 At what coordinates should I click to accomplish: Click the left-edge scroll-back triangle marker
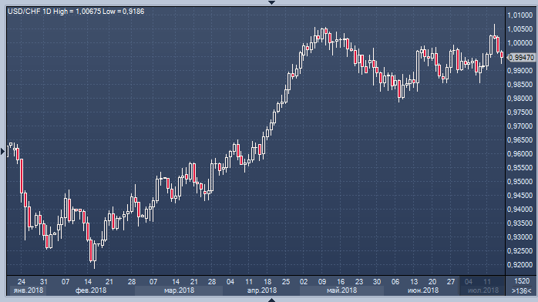(3, 151)
